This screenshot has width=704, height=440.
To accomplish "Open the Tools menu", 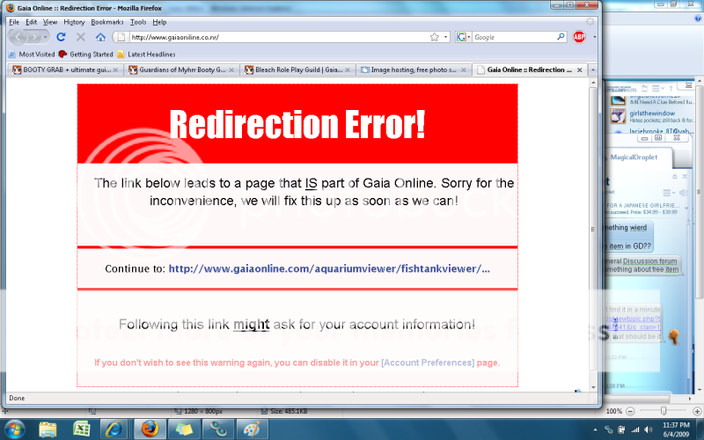I will [x=138, y=21].
